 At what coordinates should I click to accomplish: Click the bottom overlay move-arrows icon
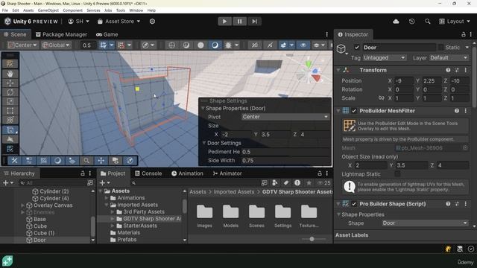click(101, 161)
